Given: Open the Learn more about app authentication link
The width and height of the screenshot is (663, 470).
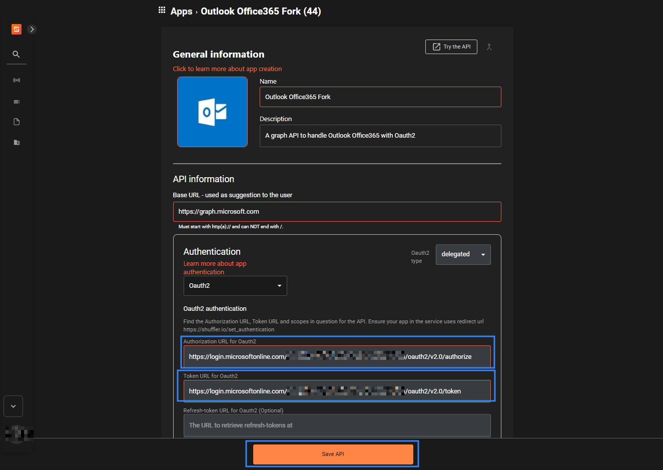Looking at the screenshot, I should click(x=215, y=267).
